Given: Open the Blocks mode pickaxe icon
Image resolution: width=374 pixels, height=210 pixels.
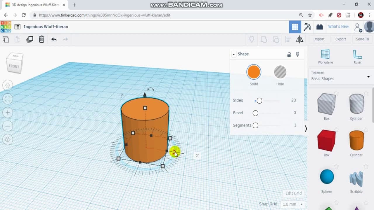Looking at the screenshot, I should 307,27.
